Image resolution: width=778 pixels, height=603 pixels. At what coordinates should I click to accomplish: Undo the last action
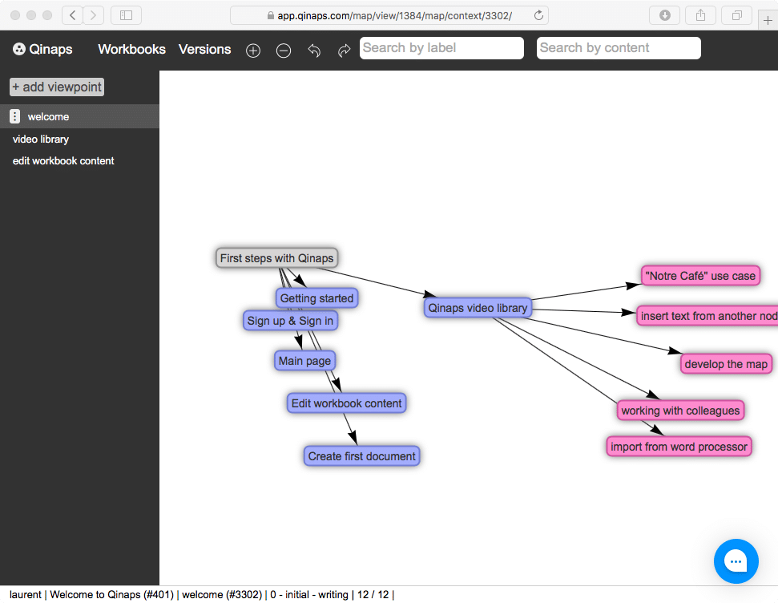[x=314, y=51]
